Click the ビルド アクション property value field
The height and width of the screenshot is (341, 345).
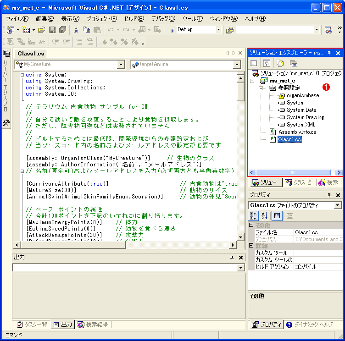318,267
